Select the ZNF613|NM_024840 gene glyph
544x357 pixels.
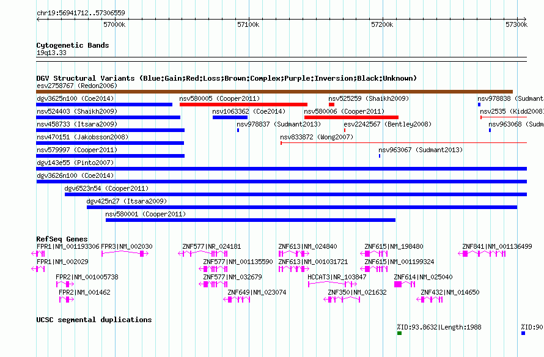click(294, 254)
